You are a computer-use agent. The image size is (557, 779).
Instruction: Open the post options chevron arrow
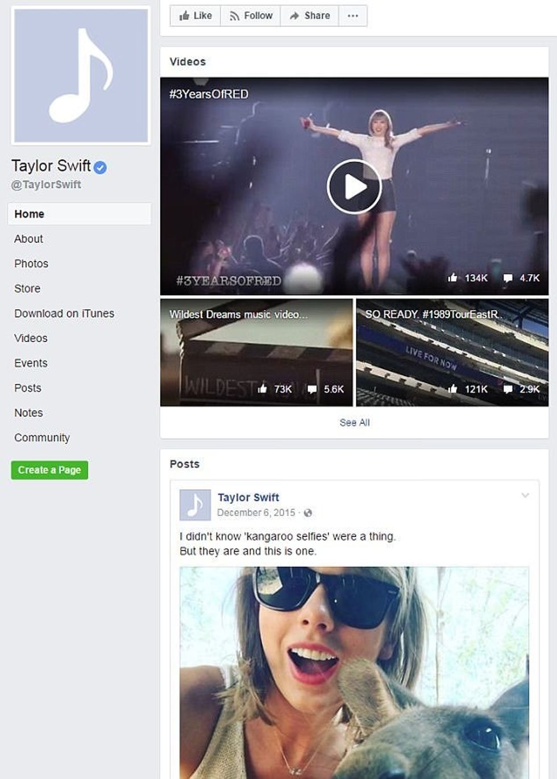coord(526,494)
